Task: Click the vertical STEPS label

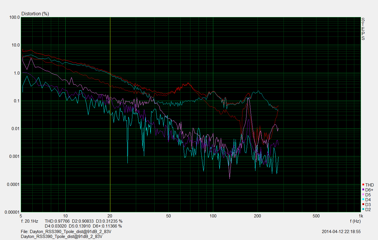Action: click(363, 29)
